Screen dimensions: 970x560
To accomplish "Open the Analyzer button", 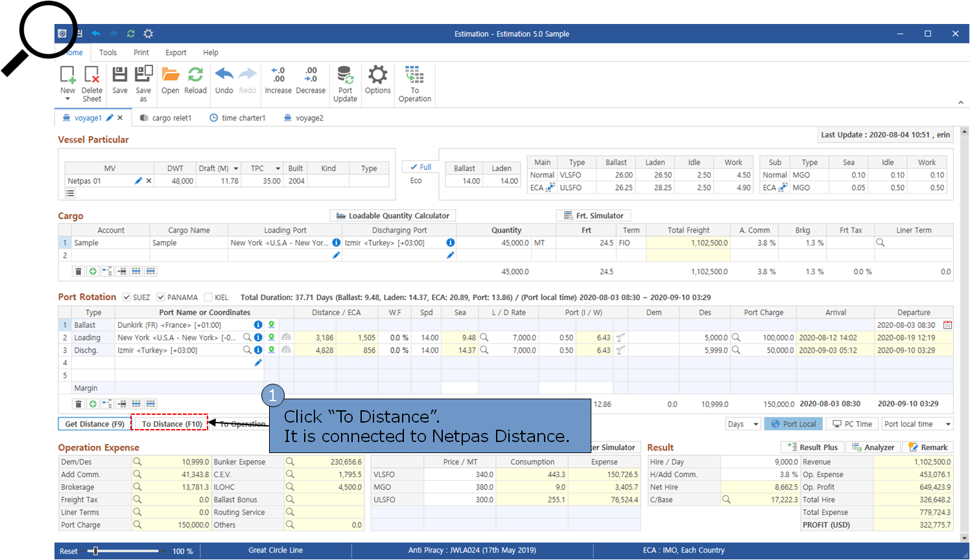I will [873, 447].
